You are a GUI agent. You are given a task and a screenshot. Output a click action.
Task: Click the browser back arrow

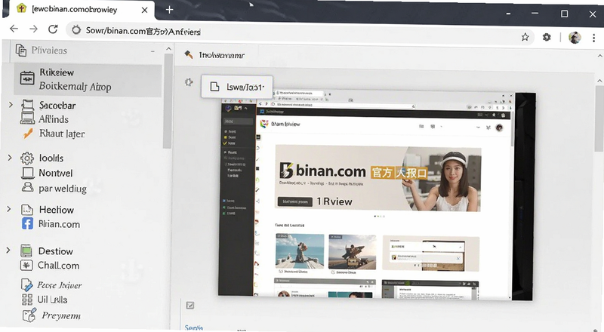[x=14, y=29]
